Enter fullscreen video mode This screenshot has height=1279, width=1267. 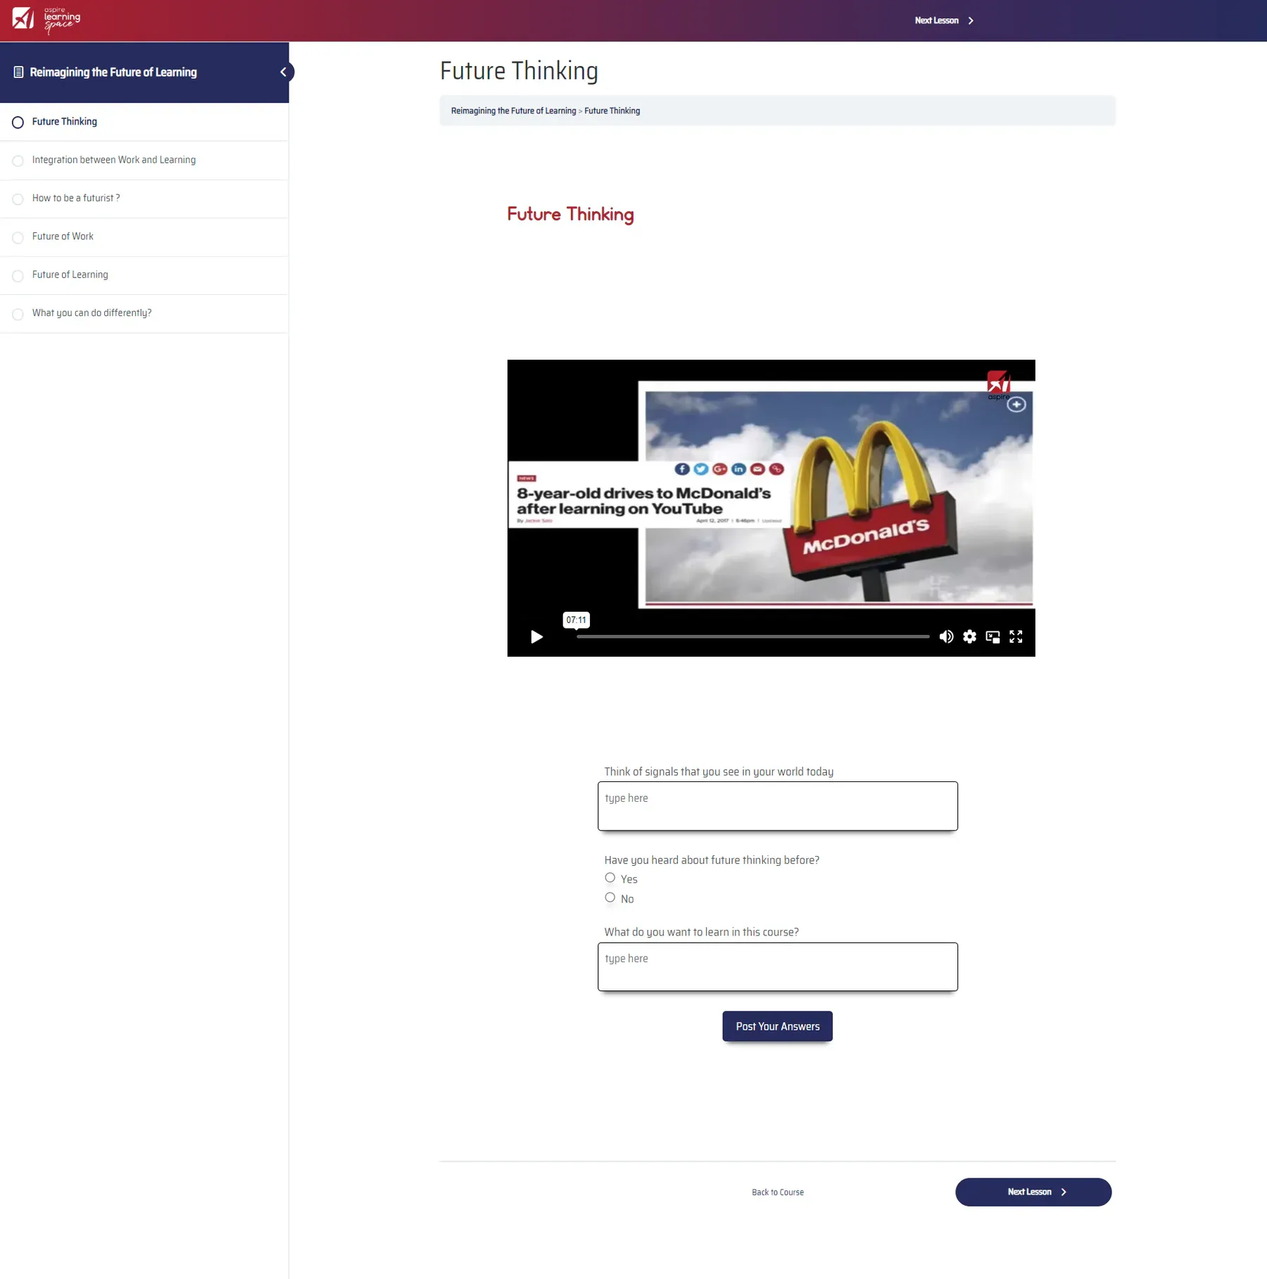(x=1016, y=636)
